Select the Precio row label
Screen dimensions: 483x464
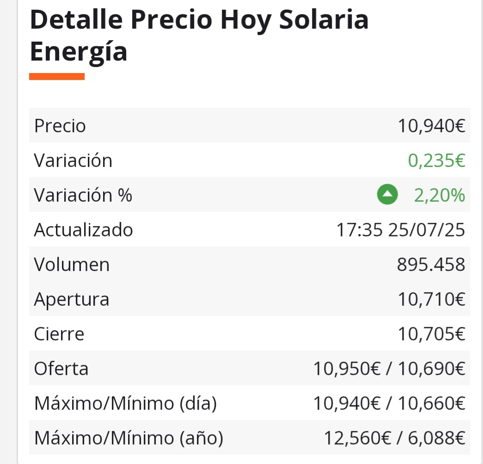[x=60, y=126]
